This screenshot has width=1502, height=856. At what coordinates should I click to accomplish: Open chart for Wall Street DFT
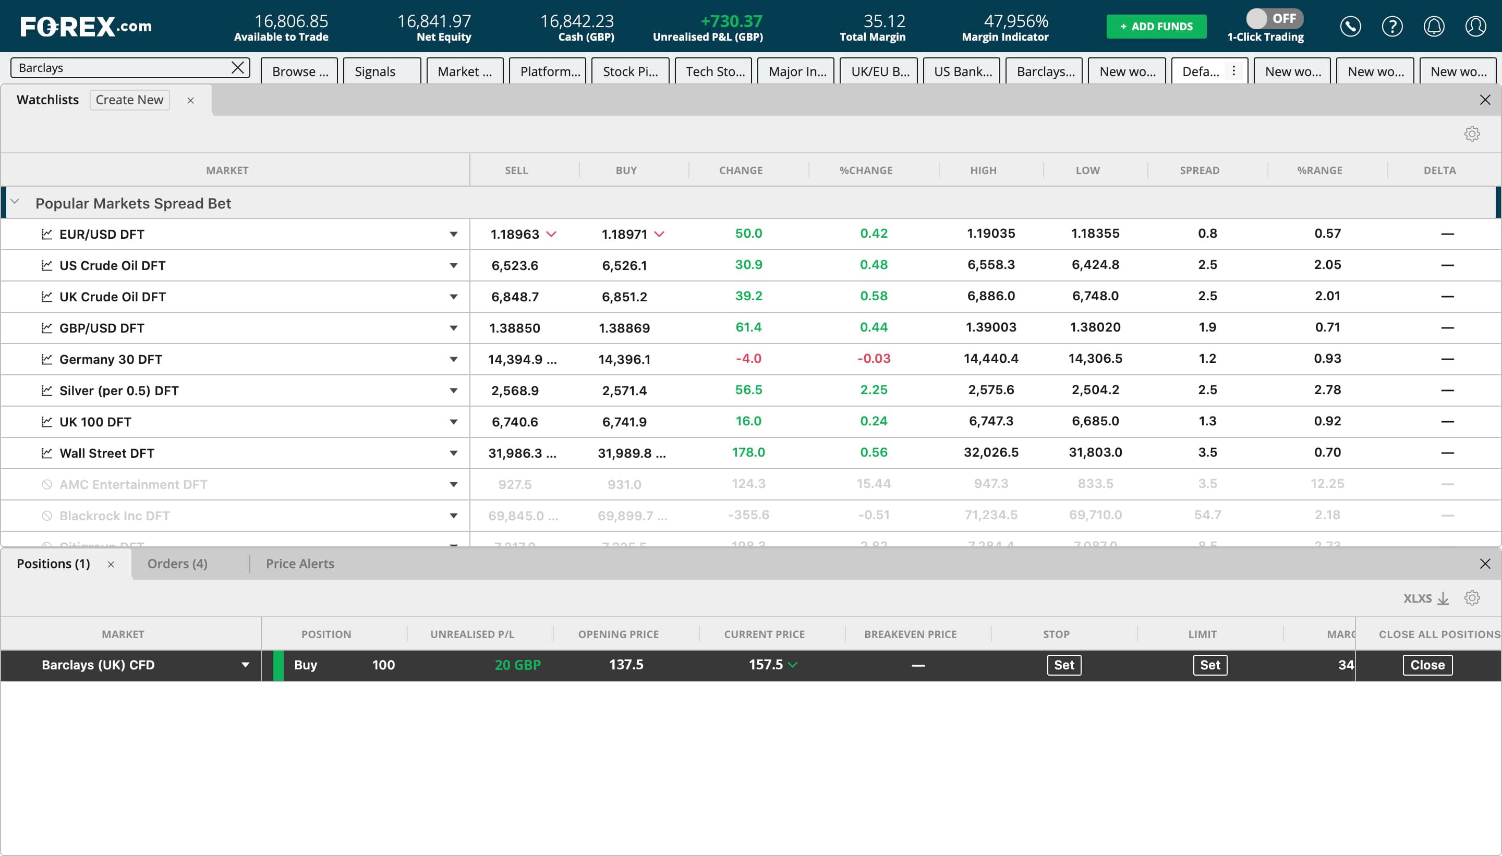click(x=47, y=453)
